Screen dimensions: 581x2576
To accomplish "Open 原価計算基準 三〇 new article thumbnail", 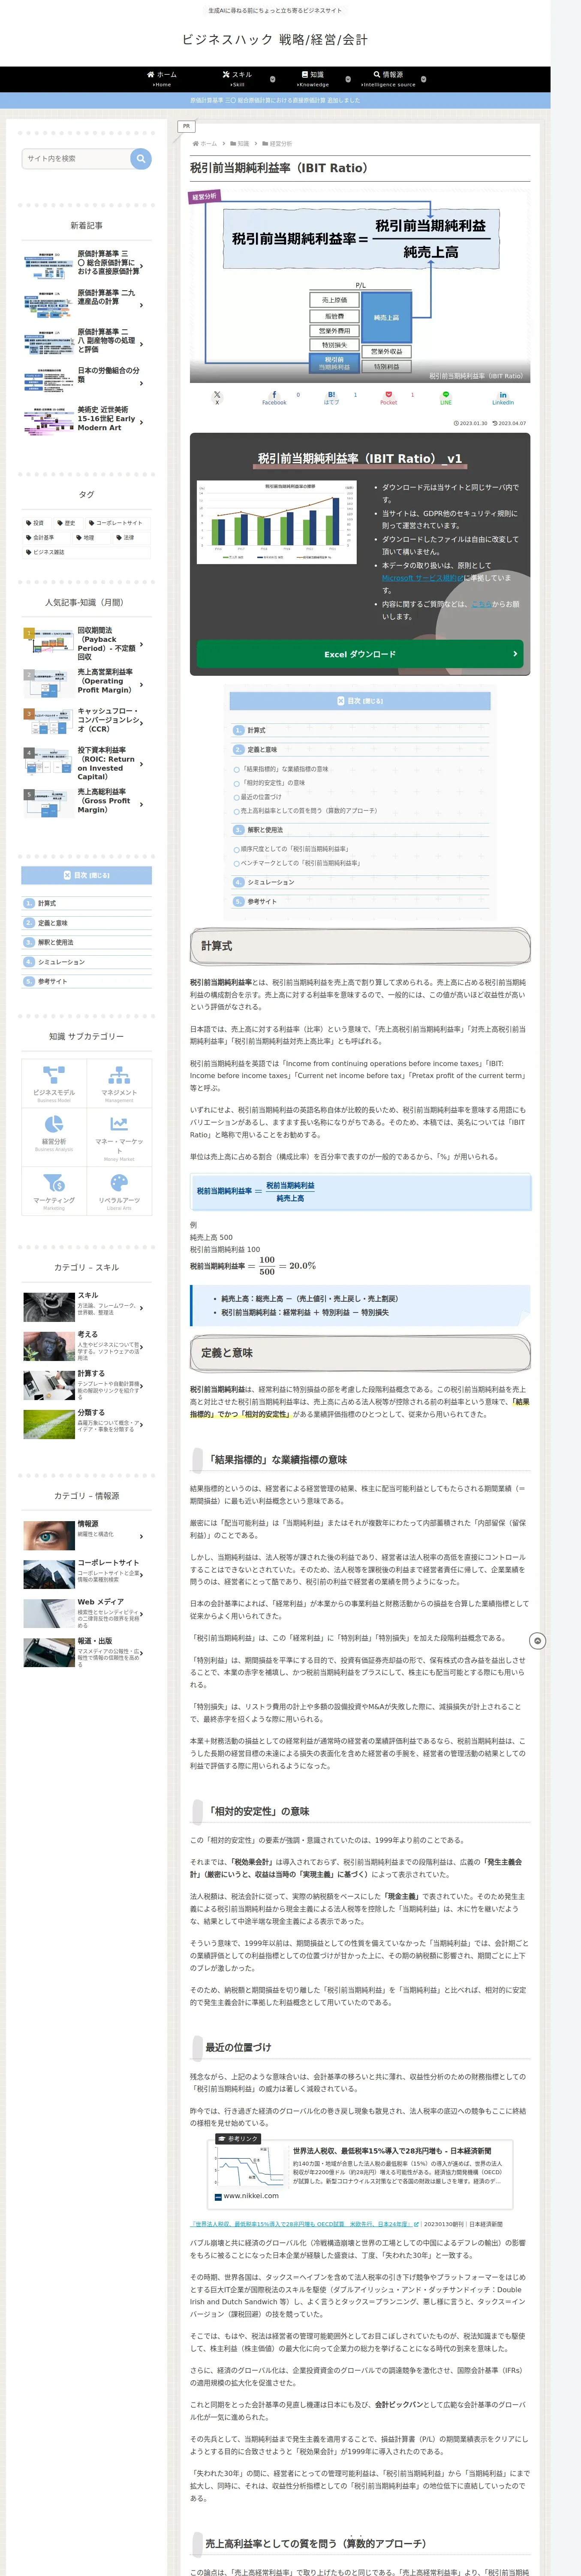I will pos(49,267).
